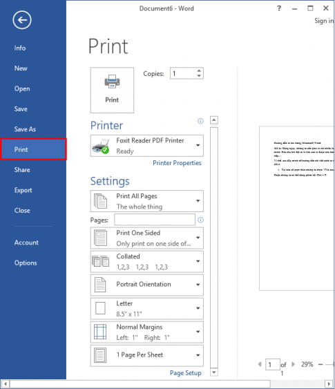Open the Print One Sided dropdown
335x389 pixels.
click(147, 238)
